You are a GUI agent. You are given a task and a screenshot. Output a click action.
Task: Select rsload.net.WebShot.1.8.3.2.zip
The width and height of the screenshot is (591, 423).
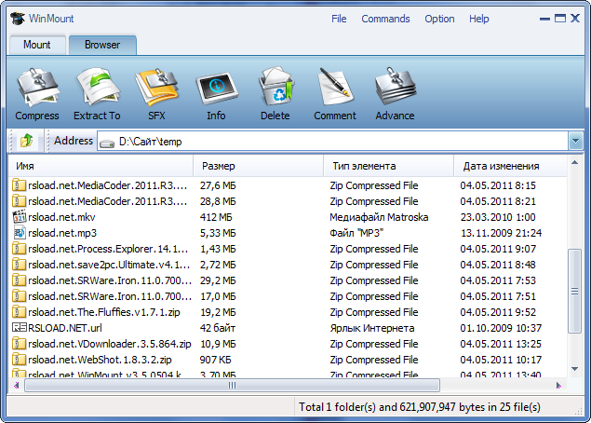tap(100, 360)
